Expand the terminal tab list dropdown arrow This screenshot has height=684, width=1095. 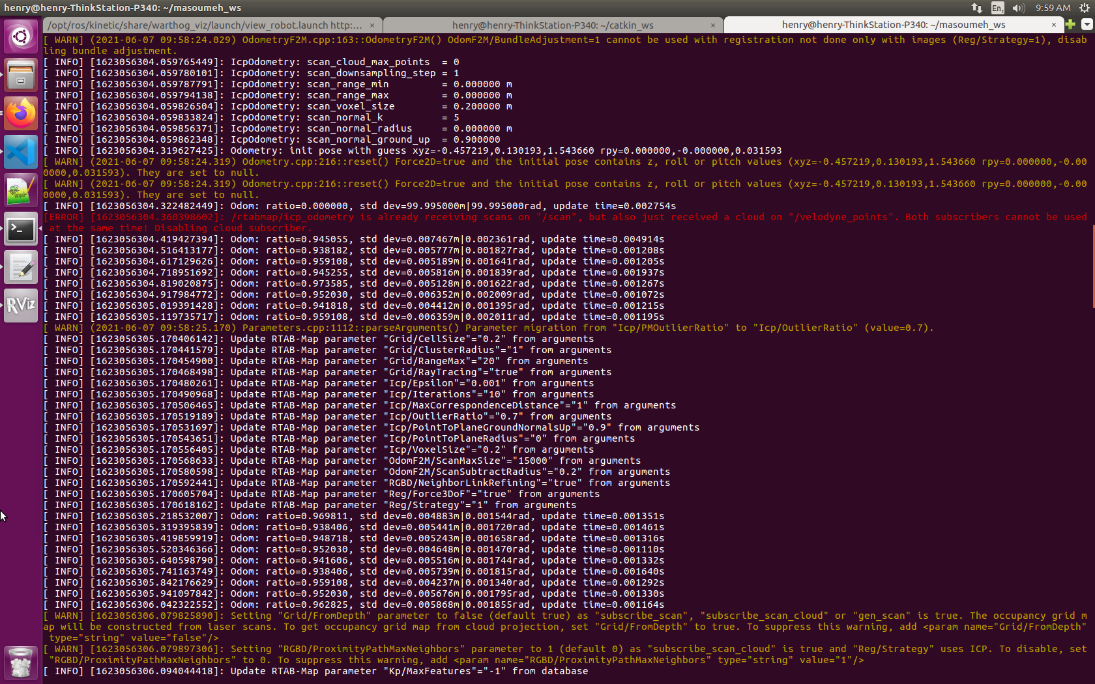tap(1087, 25)
